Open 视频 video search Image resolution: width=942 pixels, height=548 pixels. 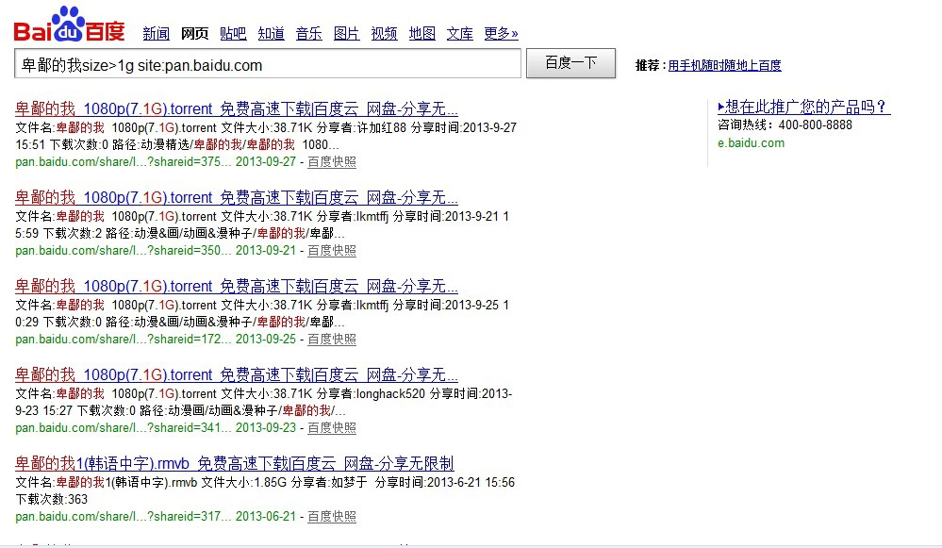(x=384, y=34)
